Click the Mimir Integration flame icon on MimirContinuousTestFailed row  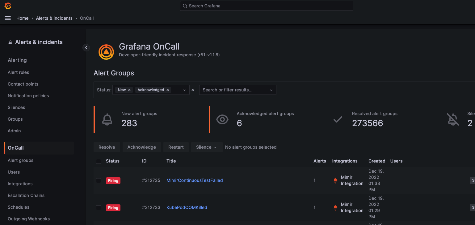(335, 180)
